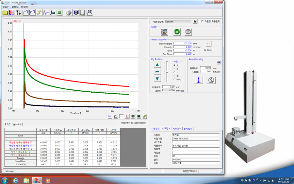
Task: Switch to the 분석위치 tab
Action: pyautogui.click(x=17, y=124)
